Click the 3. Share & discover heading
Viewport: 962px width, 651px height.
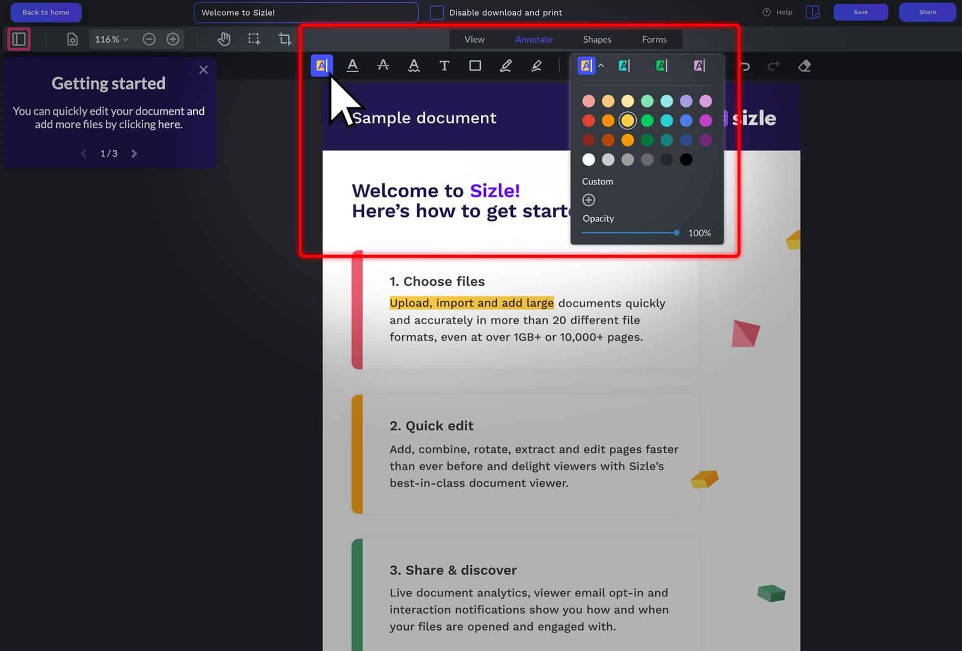pos(453,570)
